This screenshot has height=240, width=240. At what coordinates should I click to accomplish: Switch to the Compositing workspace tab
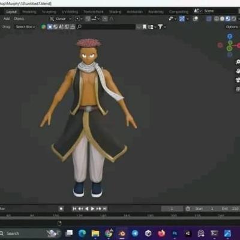tap(179, 12)
